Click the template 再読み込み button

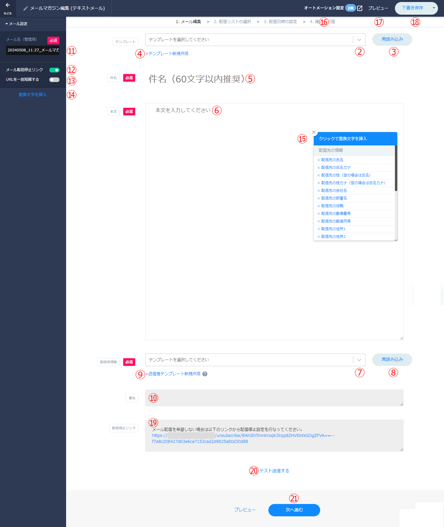(392, 39)
